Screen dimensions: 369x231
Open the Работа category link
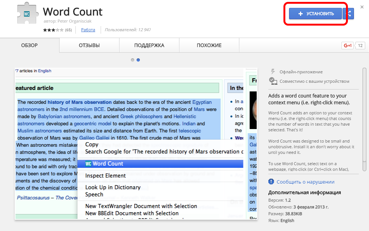coord(88,30)
